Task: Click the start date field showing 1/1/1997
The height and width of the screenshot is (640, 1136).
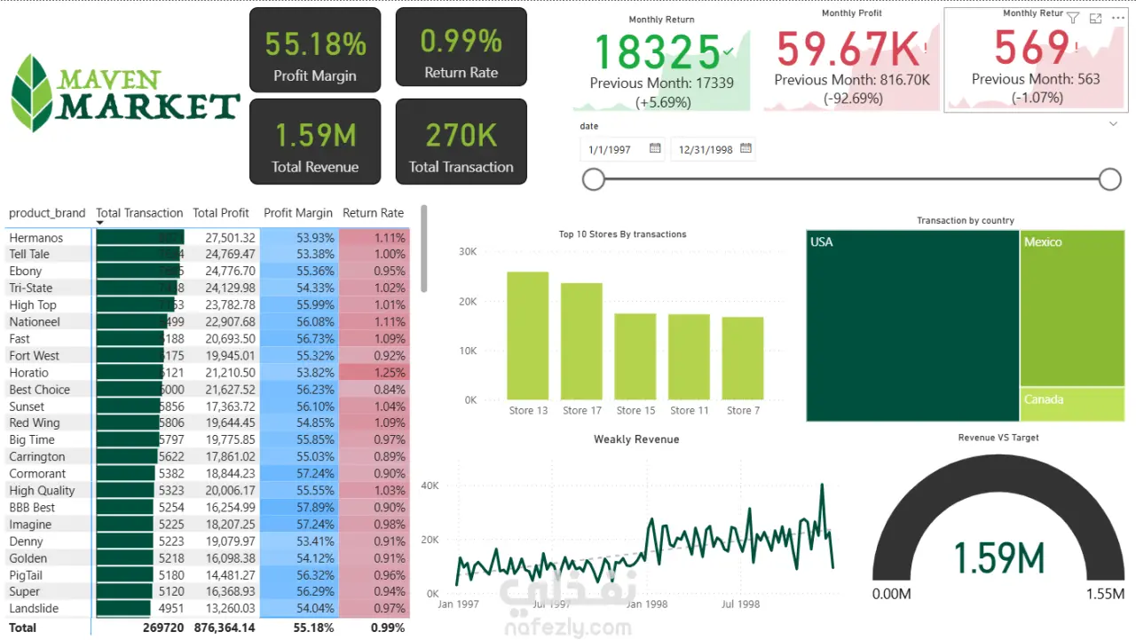Action: tap(622, 149)
